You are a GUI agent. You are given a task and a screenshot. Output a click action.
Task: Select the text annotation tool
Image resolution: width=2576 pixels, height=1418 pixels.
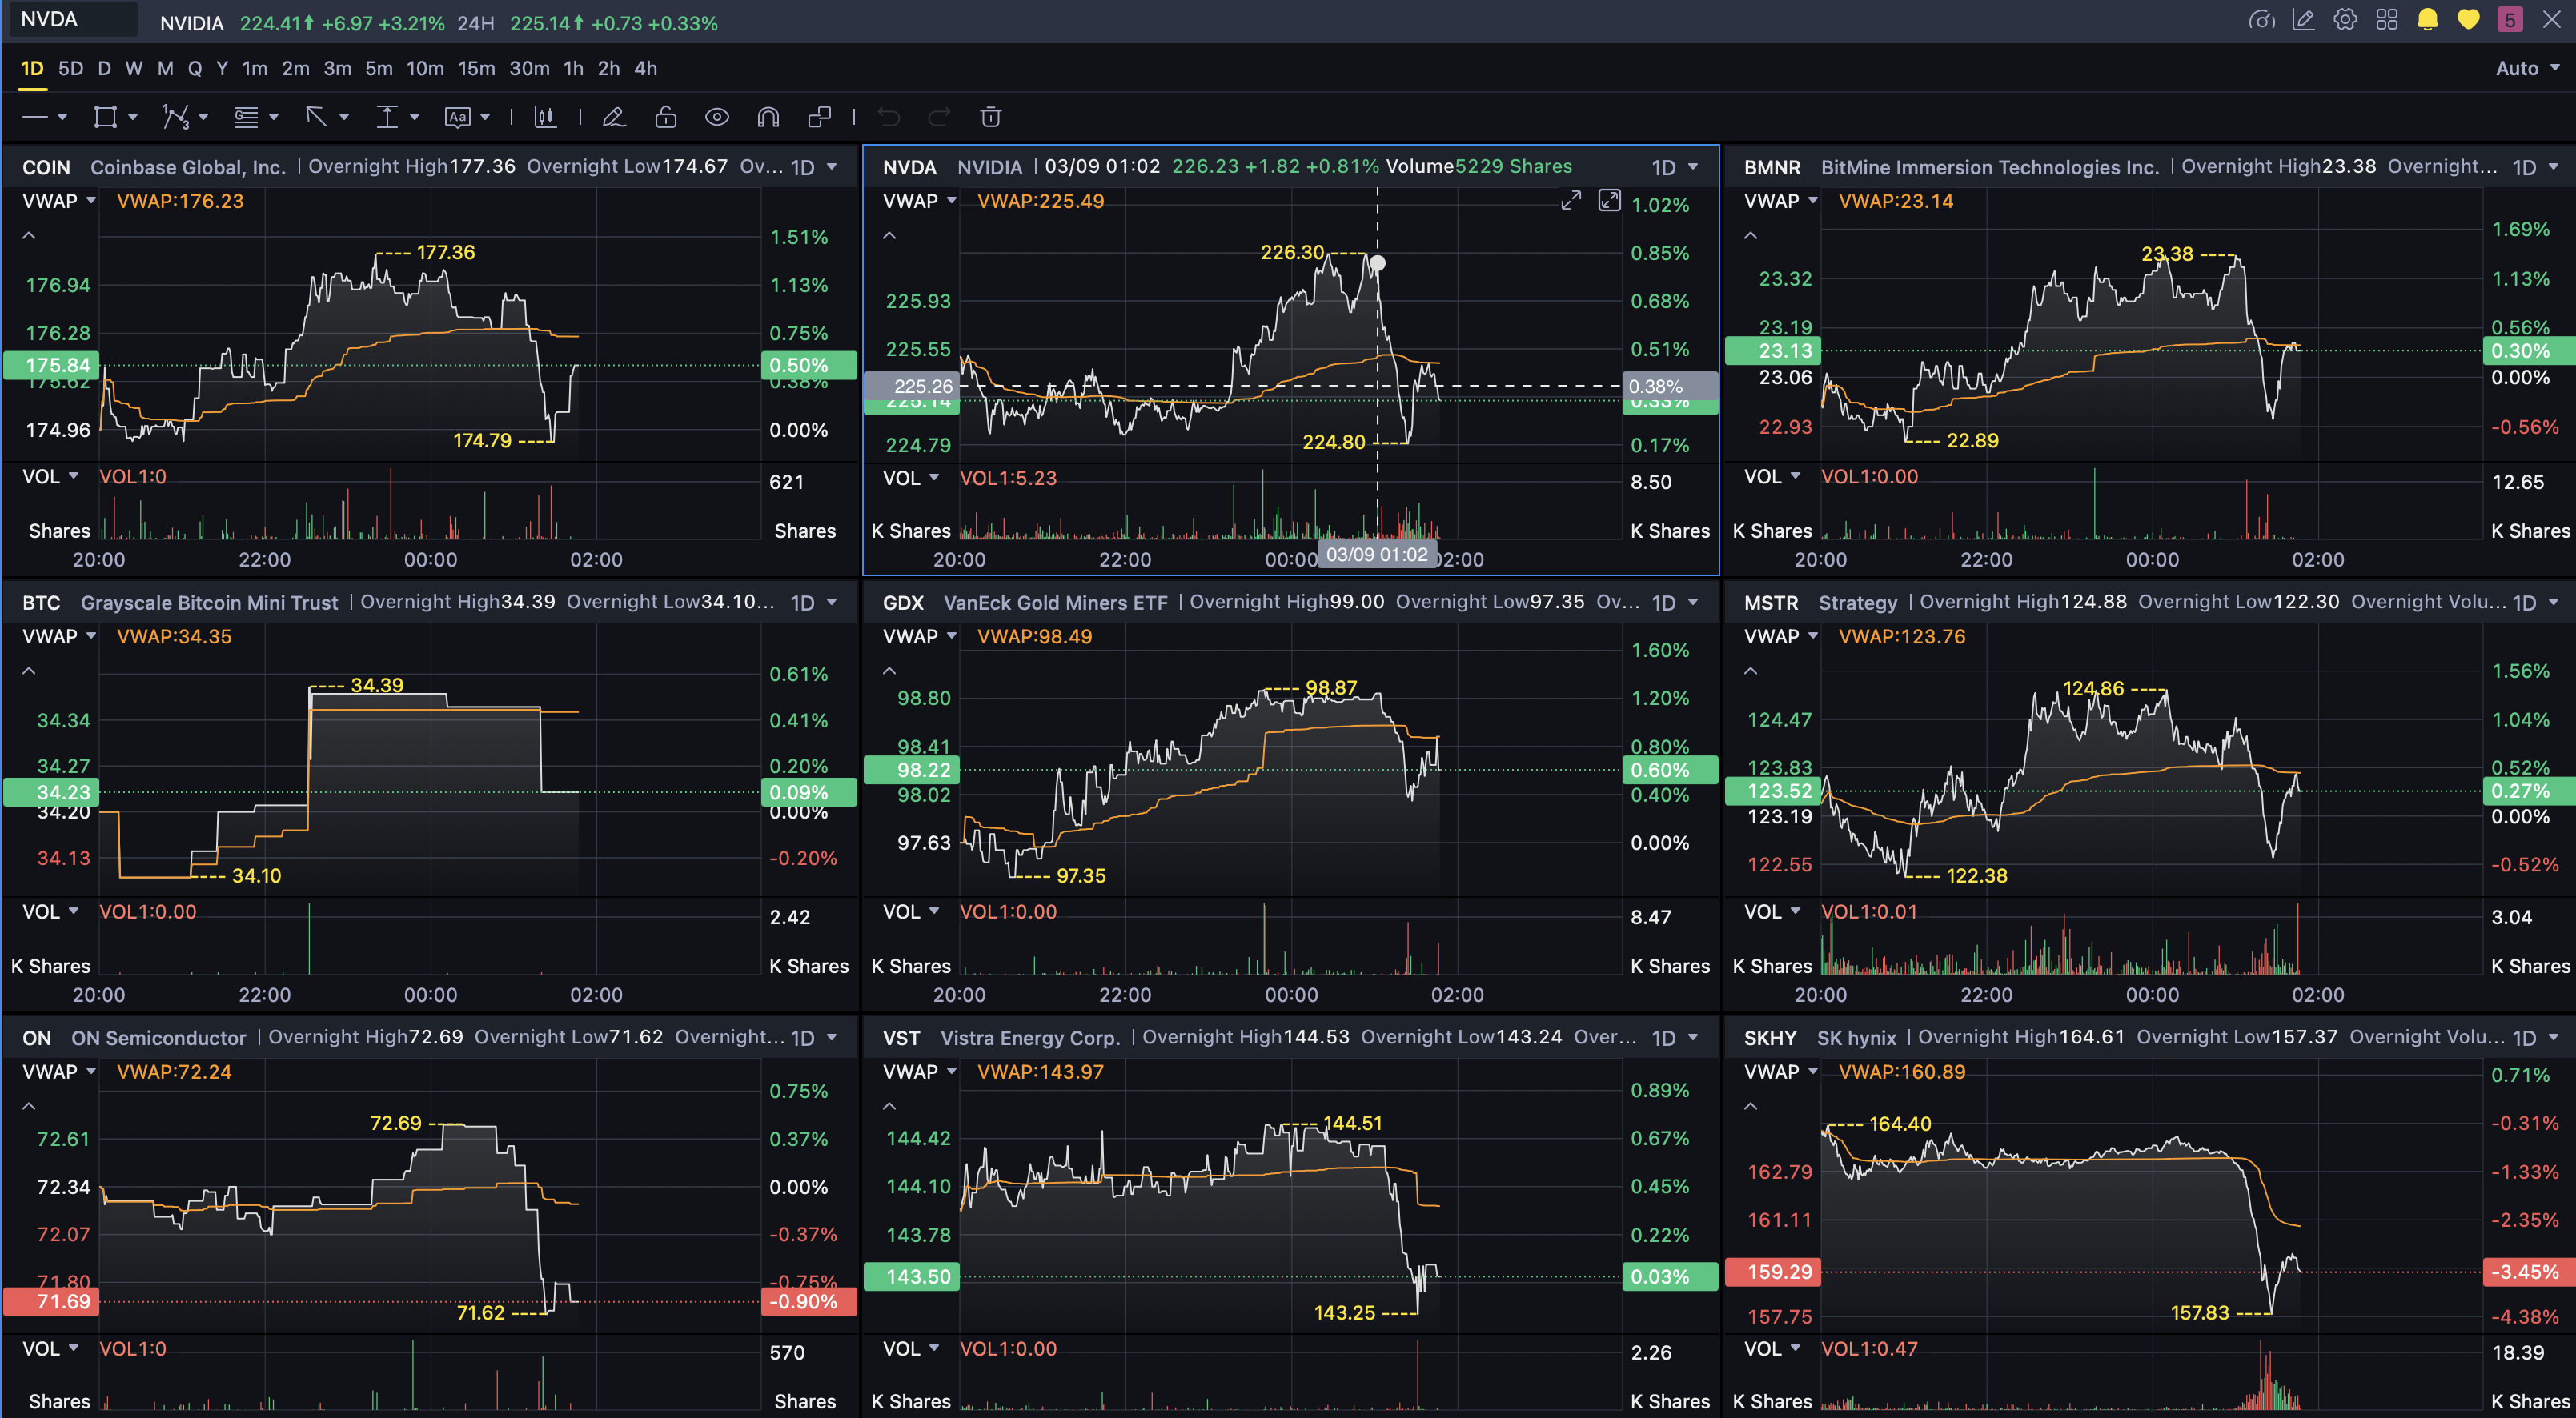[x=457, y=117]
